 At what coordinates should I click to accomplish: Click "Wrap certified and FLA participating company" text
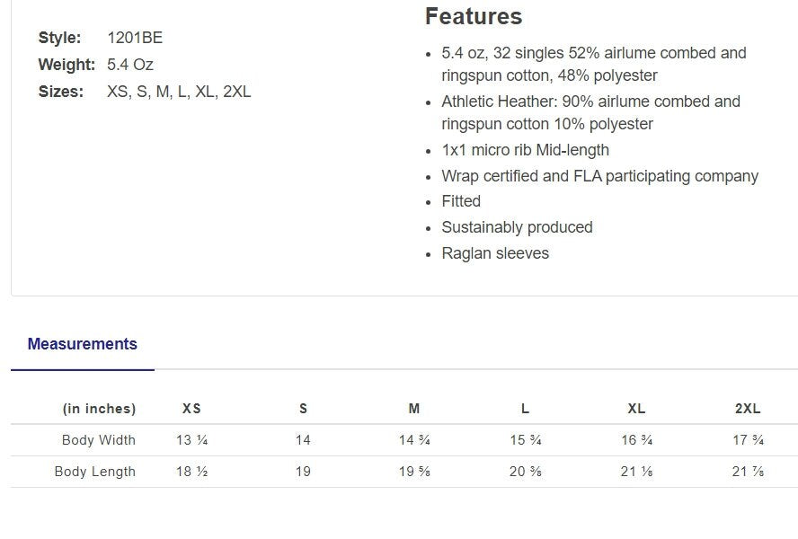599,176
